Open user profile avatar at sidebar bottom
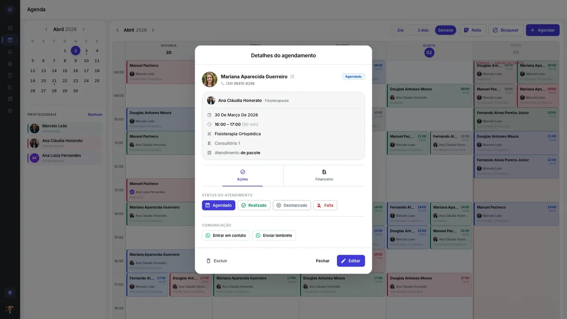 coord(10,310)
